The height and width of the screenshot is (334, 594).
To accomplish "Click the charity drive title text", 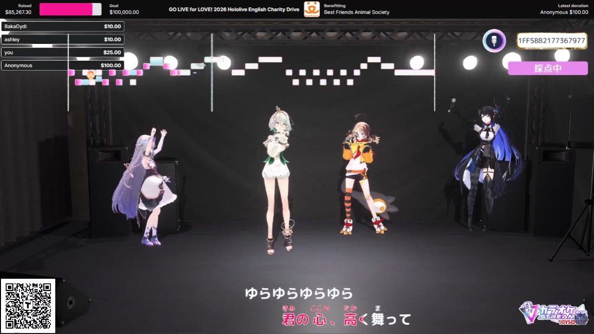I will pyautogui.click(x=234, y=9).
